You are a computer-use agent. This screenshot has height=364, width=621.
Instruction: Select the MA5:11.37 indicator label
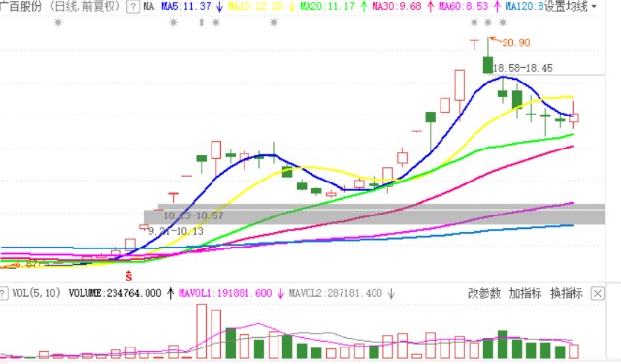click(x=186, y=7)
